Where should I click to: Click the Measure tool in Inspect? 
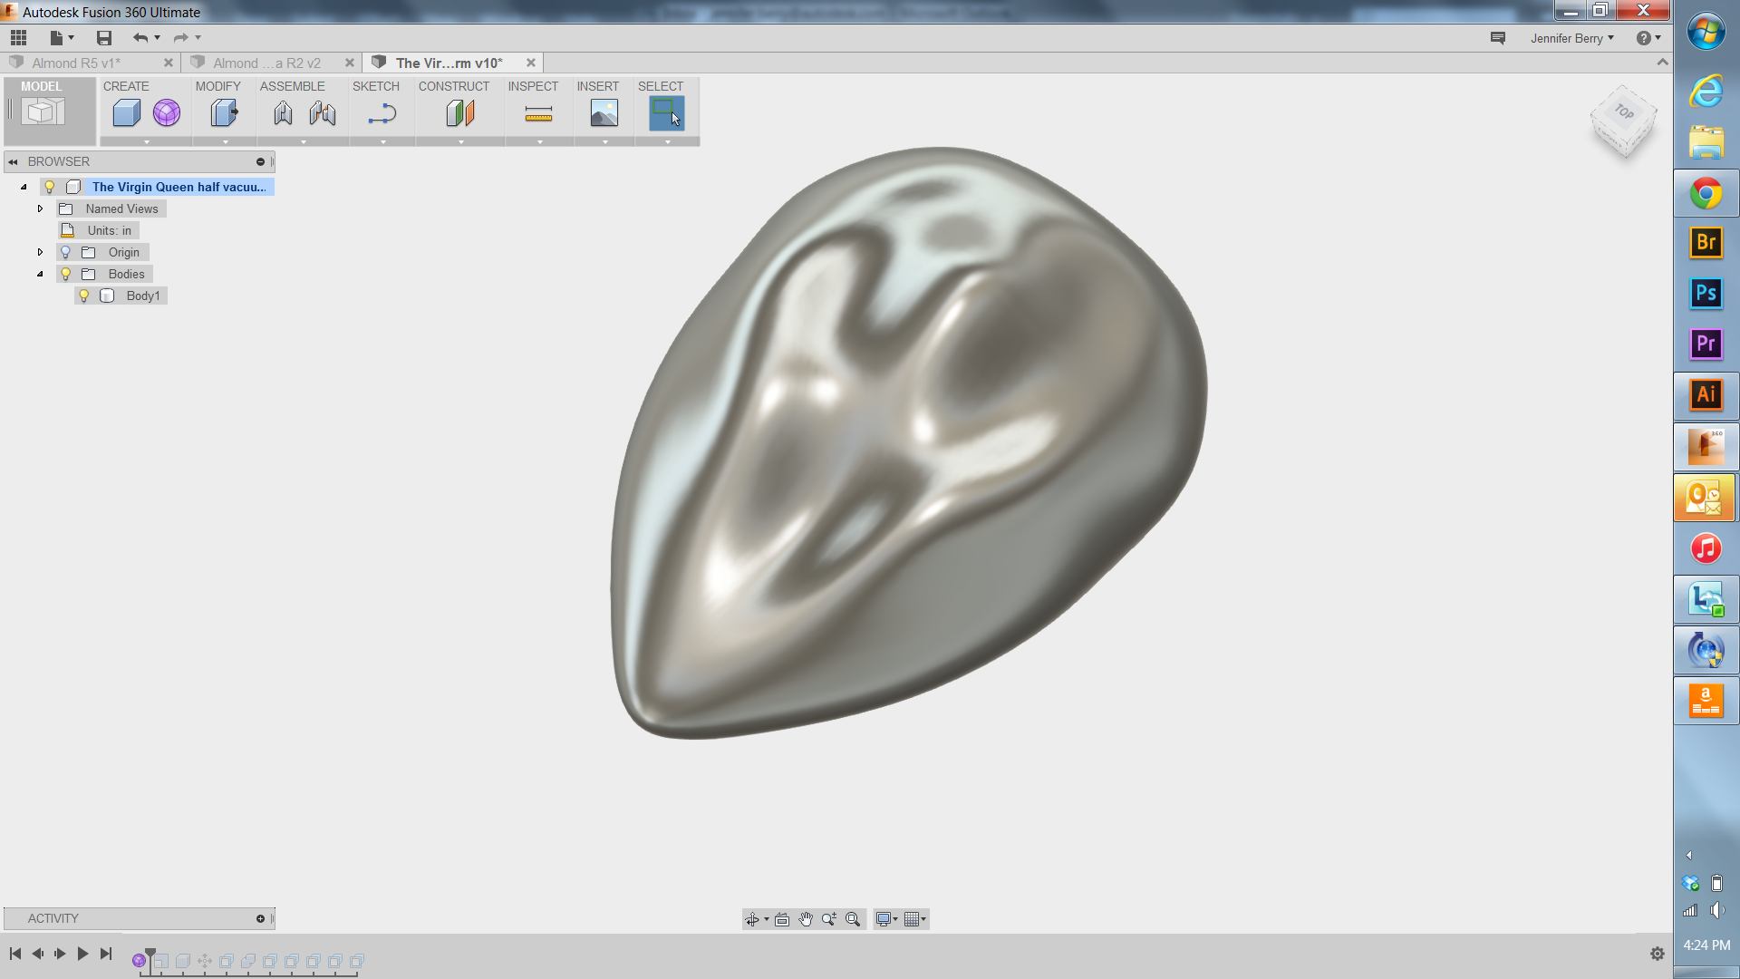(x=539, y=112)
